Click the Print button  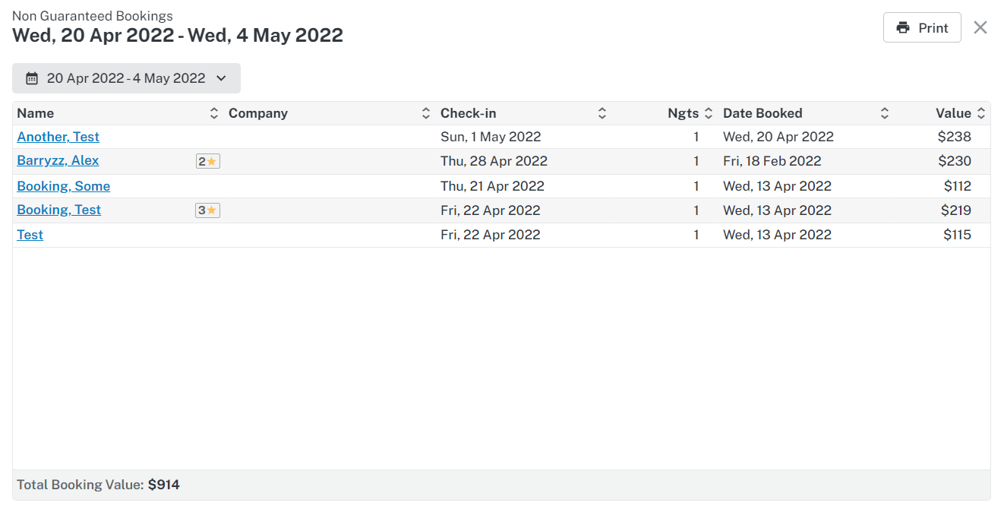click(x=922, y=28)
